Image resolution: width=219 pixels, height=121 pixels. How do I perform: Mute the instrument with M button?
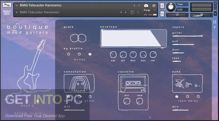coord(162,14)
